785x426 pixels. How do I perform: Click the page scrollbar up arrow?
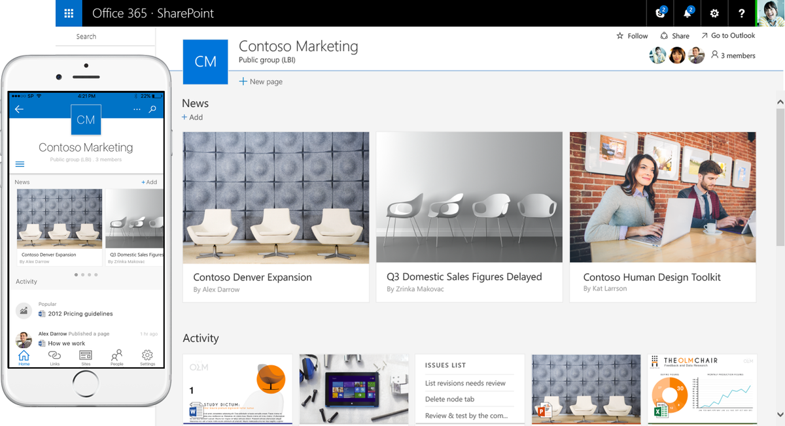780,102
